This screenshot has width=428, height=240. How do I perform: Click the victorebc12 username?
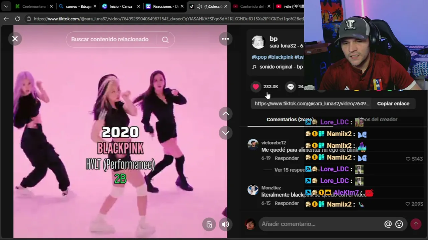click(x=274, y=143)
